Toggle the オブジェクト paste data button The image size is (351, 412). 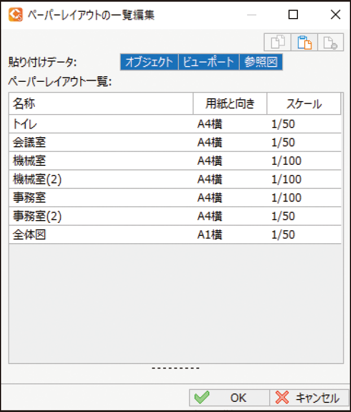pyautogui.click(x=149, y=62)
